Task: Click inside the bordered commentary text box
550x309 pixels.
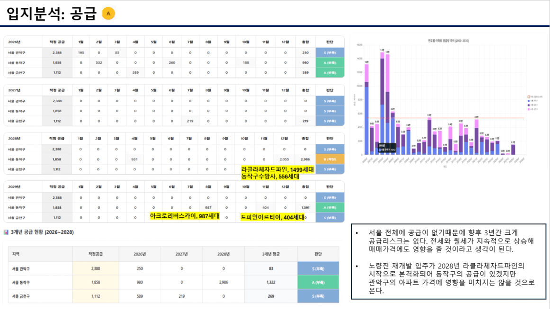Action: (x=449, y=261)
